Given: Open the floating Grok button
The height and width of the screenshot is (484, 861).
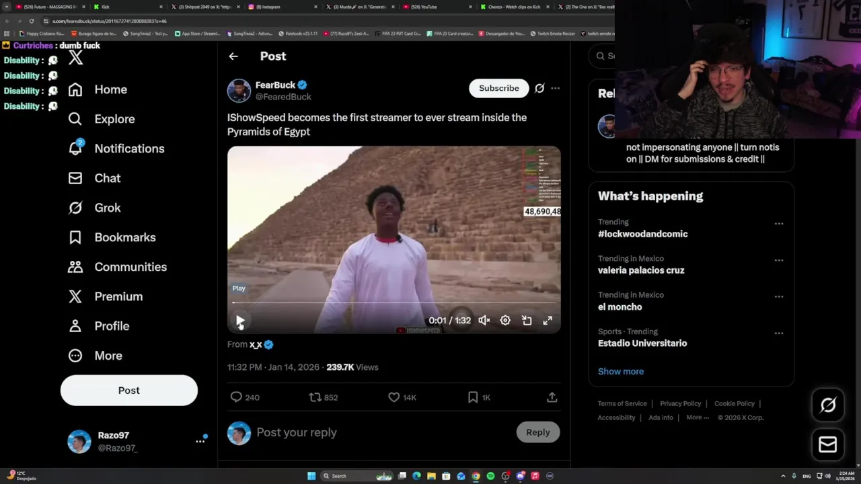Looking at the screenshot, I should point(828,405).
